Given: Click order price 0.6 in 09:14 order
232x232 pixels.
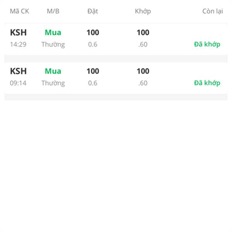Looking at the screenshot, I should pos(93,83).
